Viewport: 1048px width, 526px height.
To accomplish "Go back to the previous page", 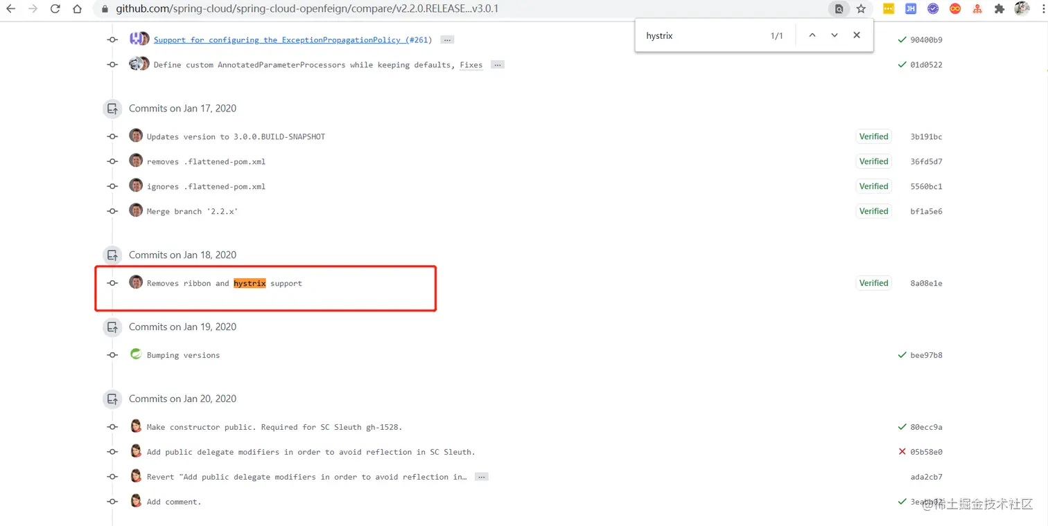I will 11,9.
